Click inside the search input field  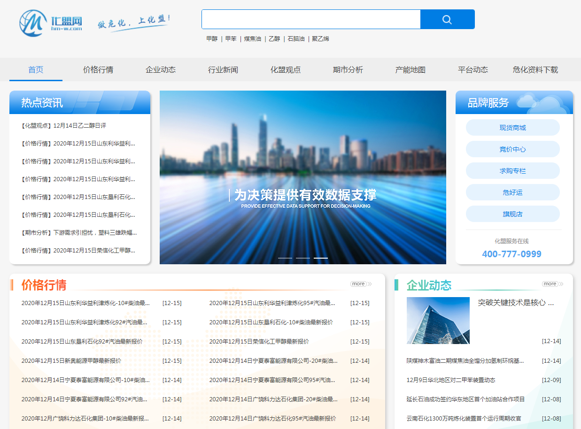tap(311, 19)
